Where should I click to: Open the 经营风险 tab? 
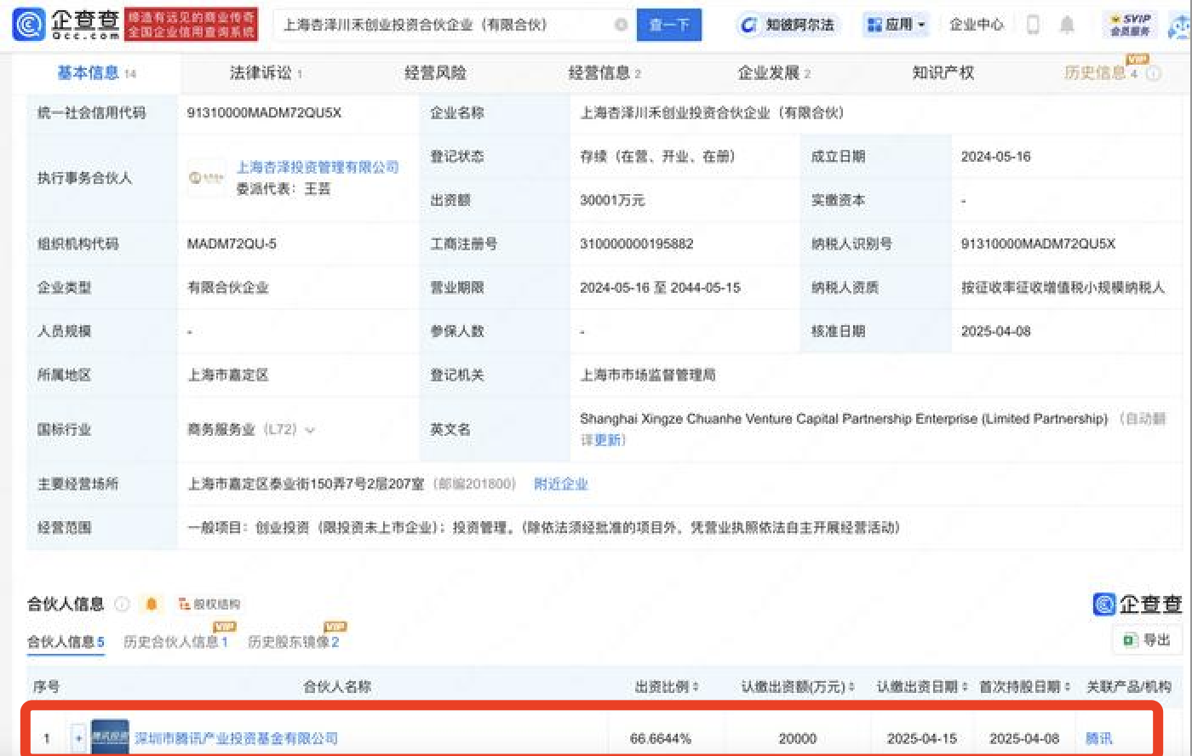[435, 73]
